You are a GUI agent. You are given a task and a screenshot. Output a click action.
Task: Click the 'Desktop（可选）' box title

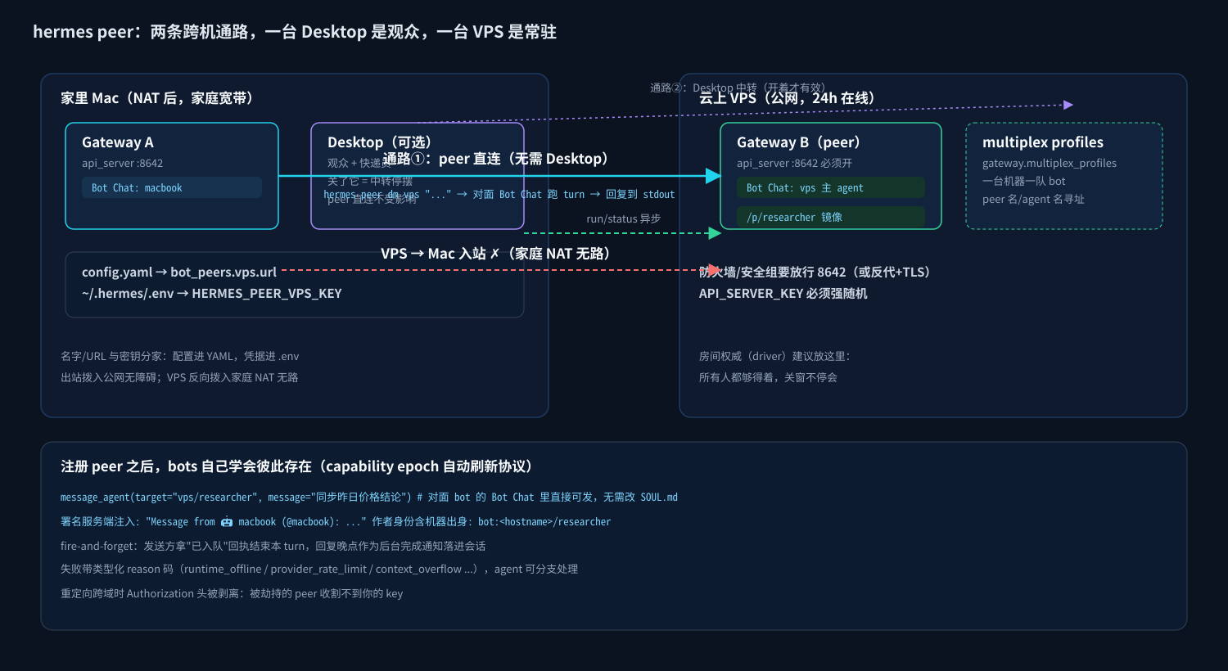[382, 142]
